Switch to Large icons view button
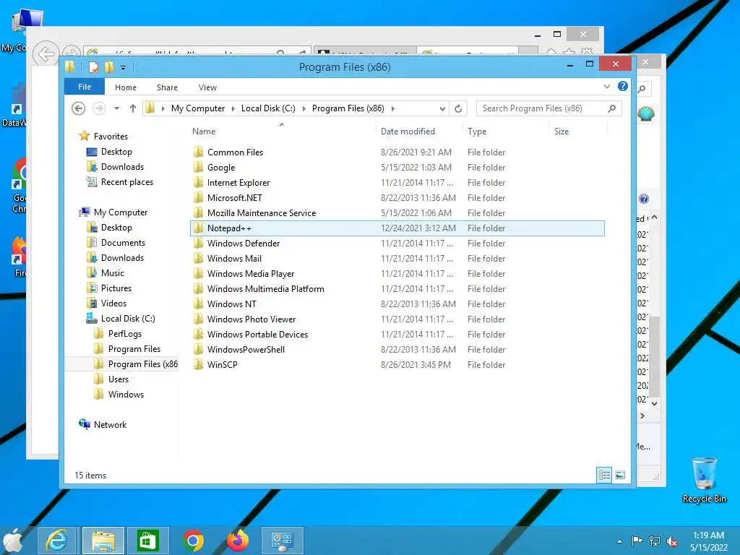This screenshot has height=555, width=740. [x=620, y=475]
